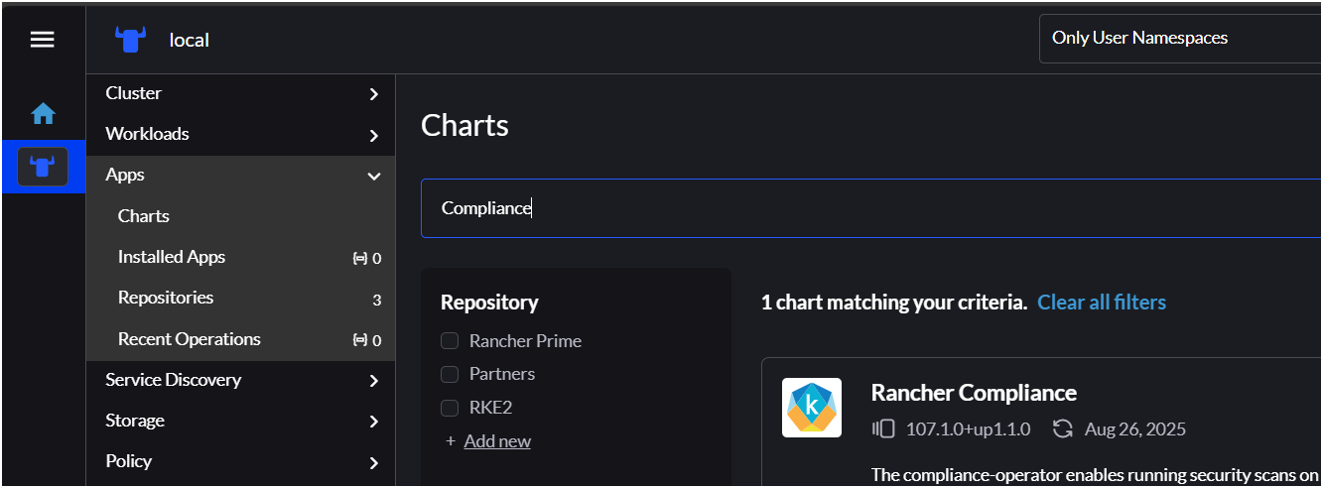
Task: Click the Rancher Compliance chart logo
Action: (811, 408)
